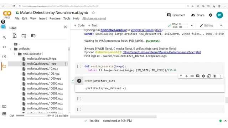This screenshot has width=228, height=128.
Task: Star the notebook with the star icon
Action: pos(93,13)
